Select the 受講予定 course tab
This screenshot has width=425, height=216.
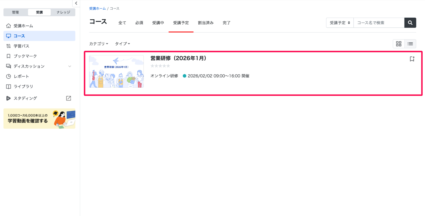181,23
